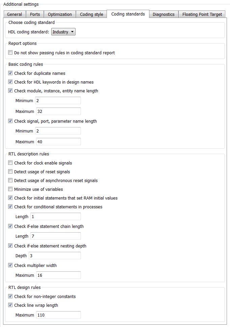Click if-else statement nesting Depth field
This screenshot has width=230, height=327.
pos(55,256)
